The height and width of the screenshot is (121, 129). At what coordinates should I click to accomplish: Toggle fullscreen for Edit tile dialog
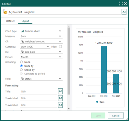coord(121,4)
